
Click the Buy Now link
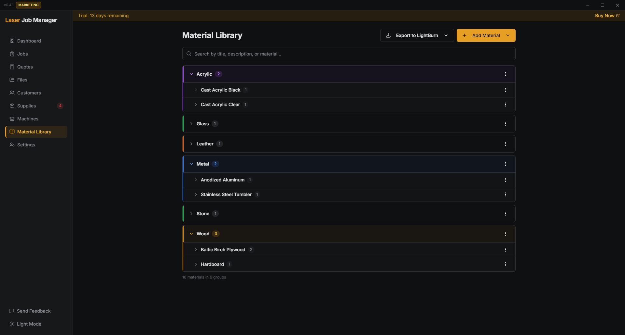(x=605, y=16)
